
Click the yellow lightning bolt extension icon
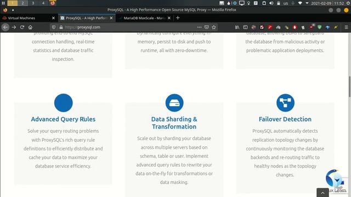point(336,27)
